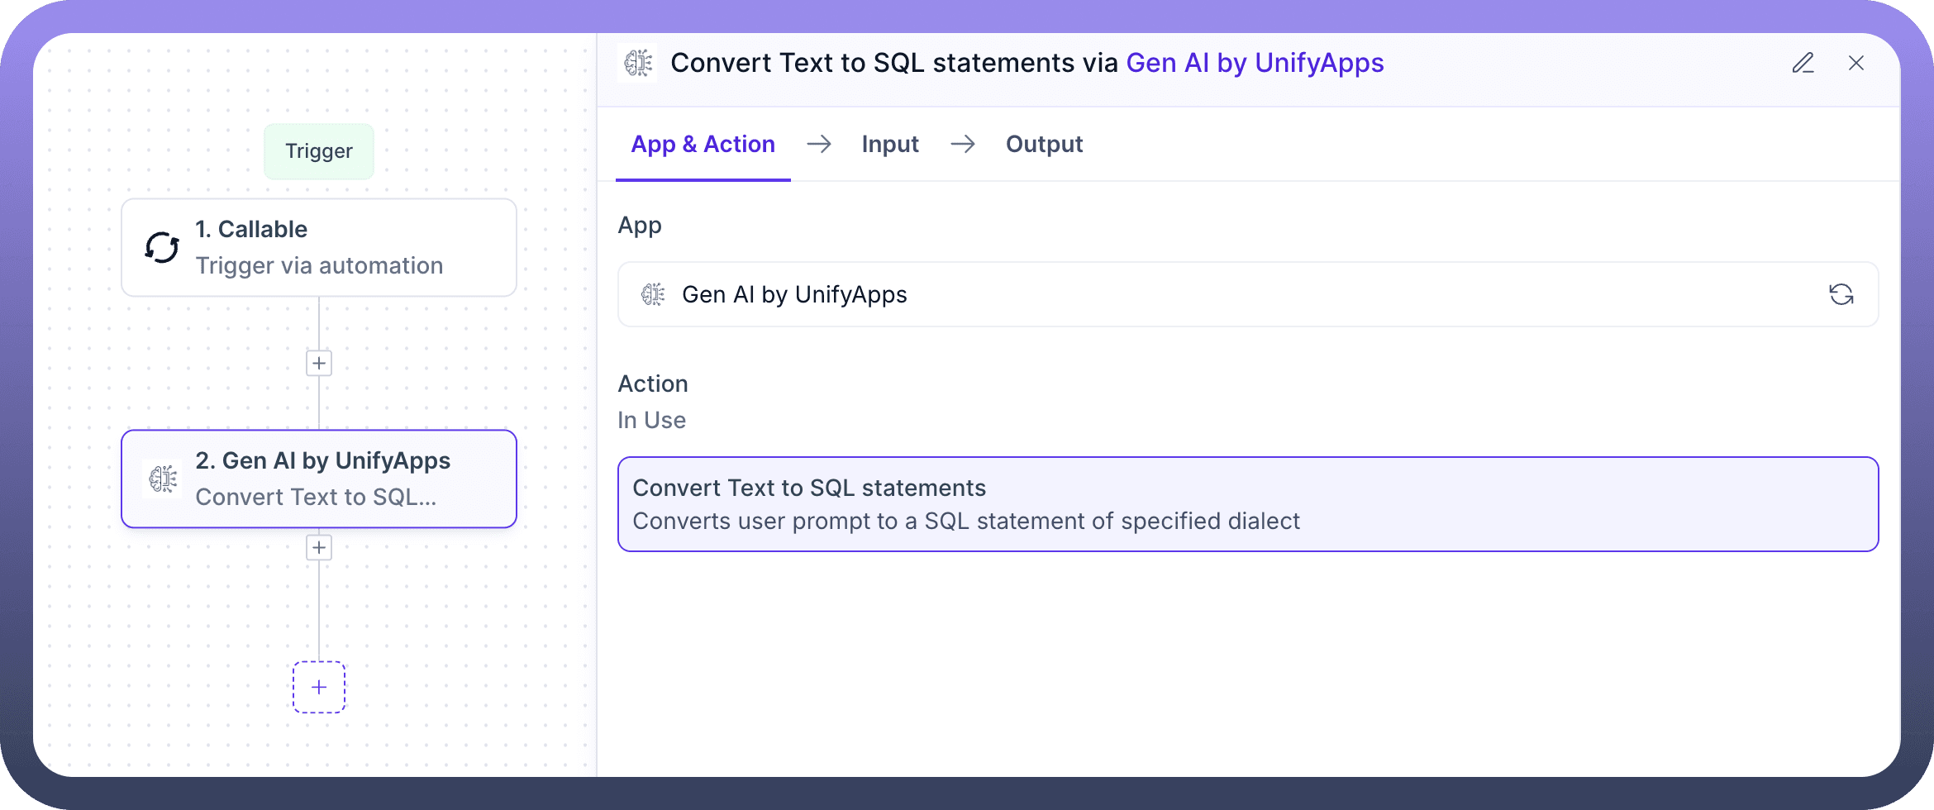Select the Convert Text to SQL statements action
Image resolution: width=1934 pixels, height=810 pixels.
click(1248, 504)
